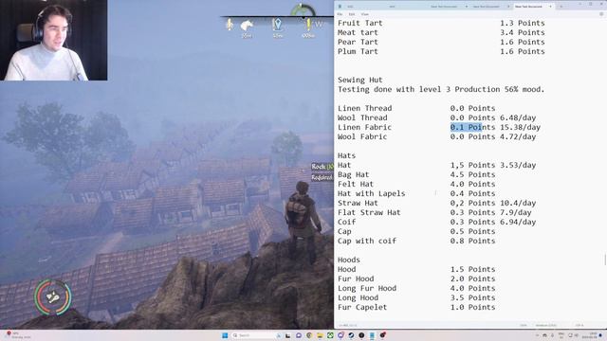Add a new Notepad tab with plus button

561,7
